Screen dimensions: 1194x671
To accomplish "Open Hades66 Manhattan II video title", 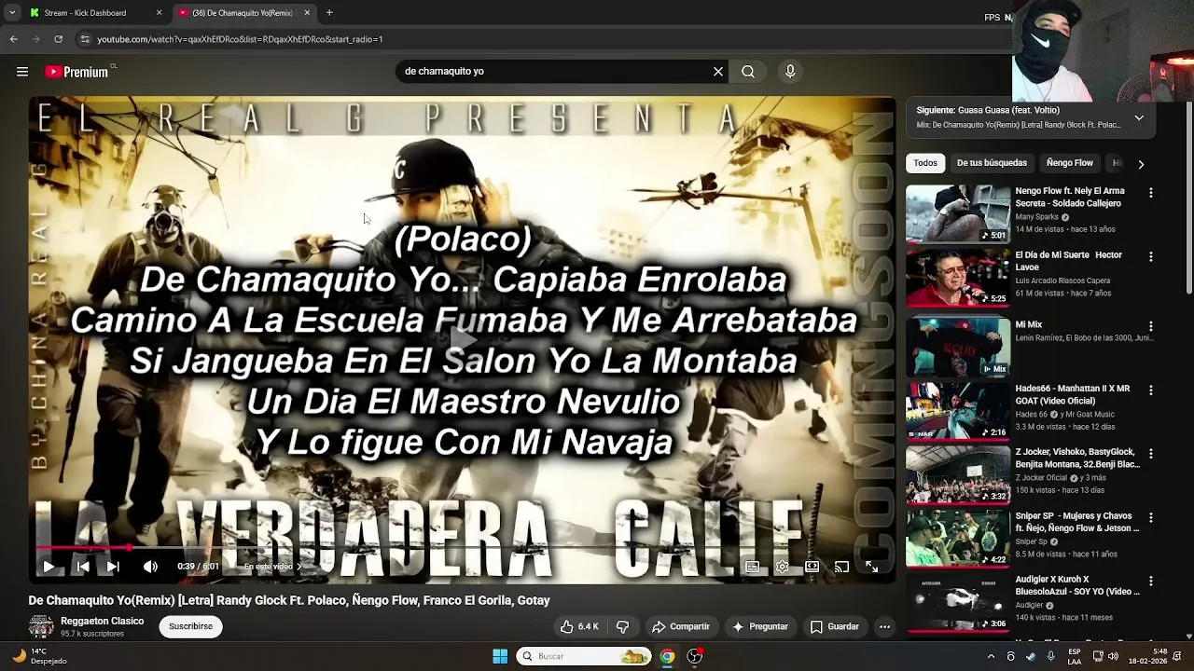I will [x=1073, y=395].
